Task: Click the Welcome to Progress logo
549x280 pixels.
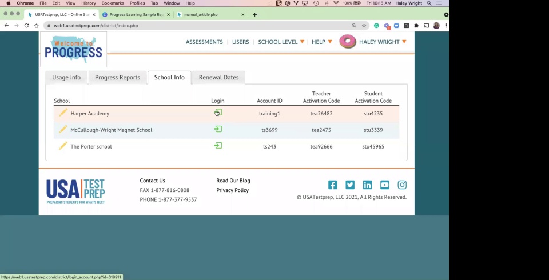Action: pos(74,49)
